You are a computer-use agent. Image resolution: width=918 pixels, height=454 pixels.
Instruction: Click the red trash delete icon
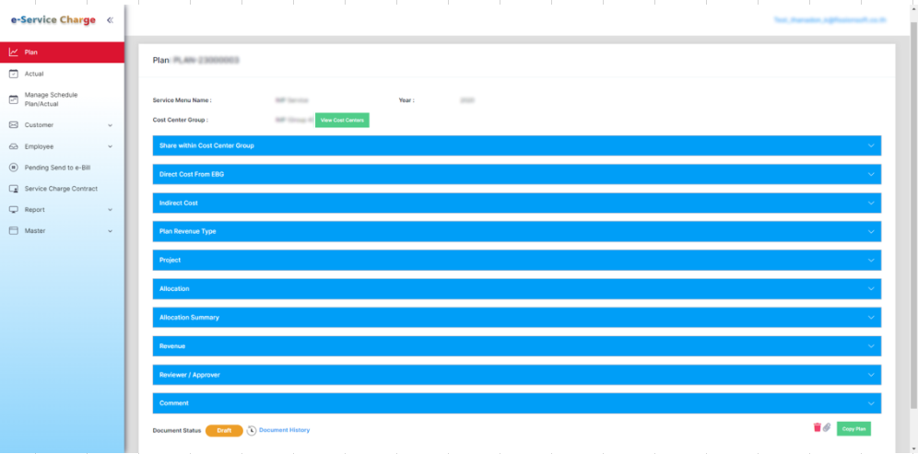coord(817,427)
